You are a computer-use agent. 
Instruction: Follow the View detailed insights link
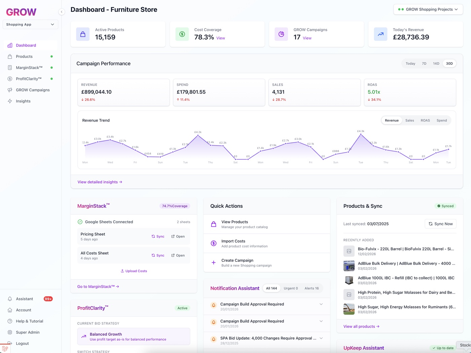pos(100,182)
